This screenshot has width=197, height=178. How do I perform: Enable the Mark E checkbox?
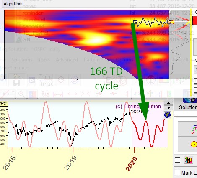click(x=177, y=173)
